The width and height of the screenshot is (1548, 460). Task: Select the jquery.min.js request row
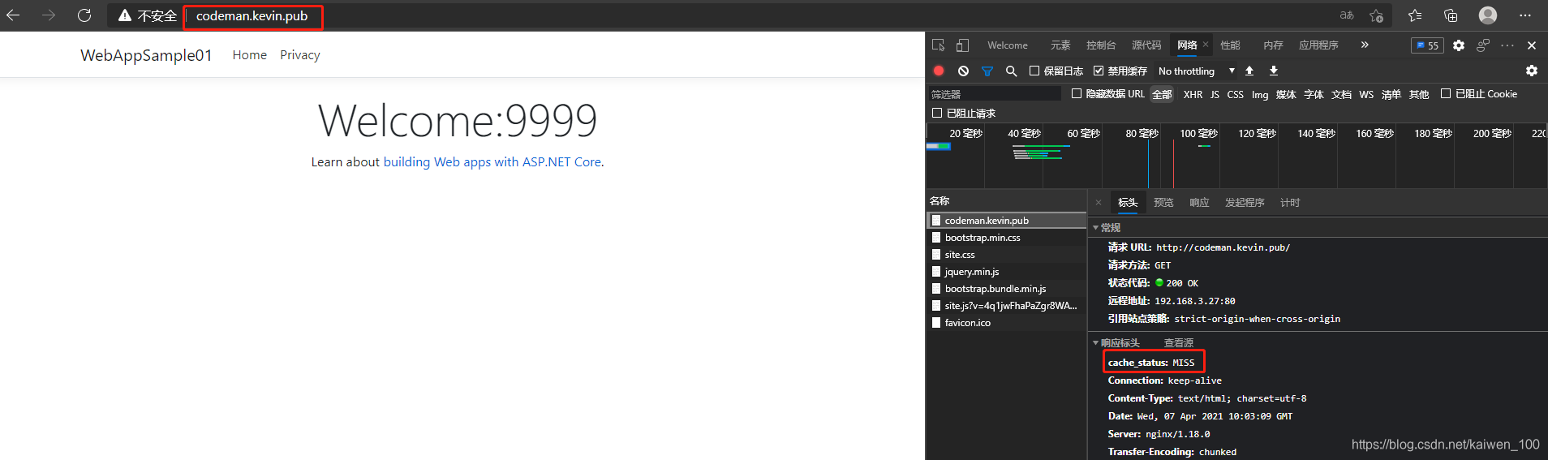coord(1006,272)
